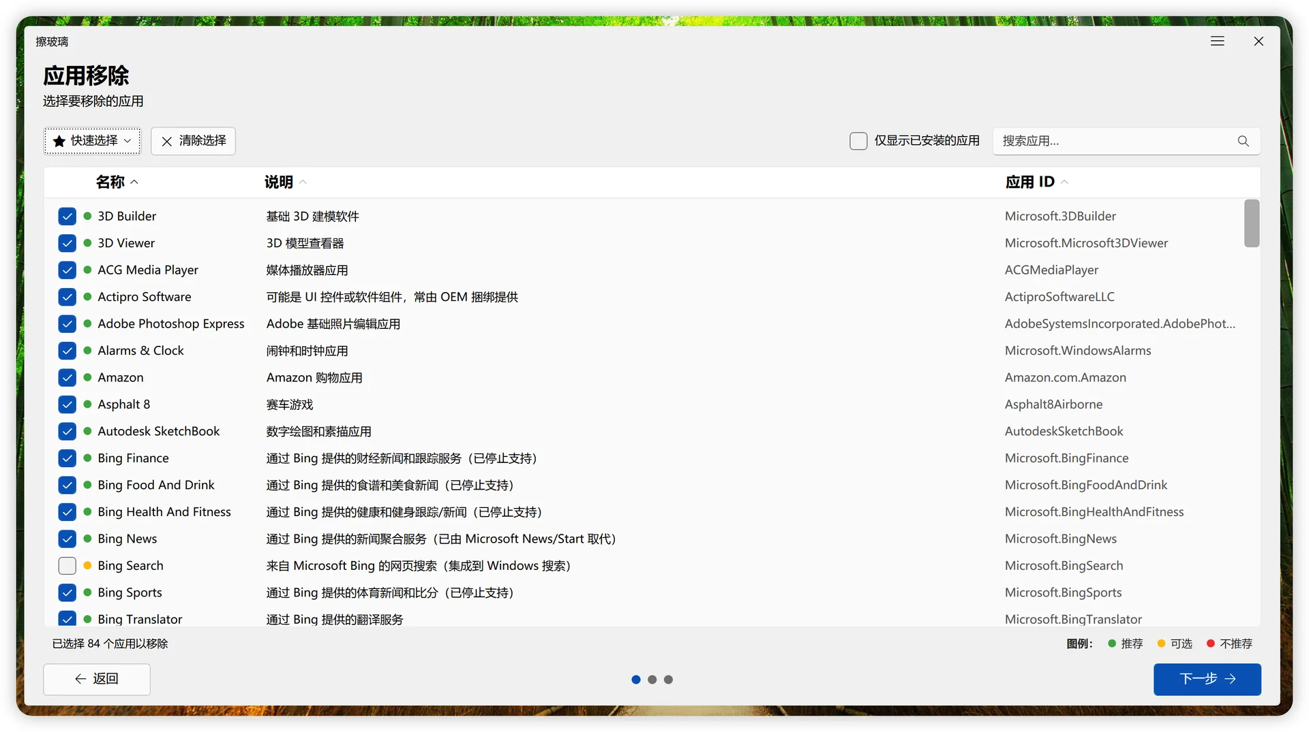Click the 3D 模型查看器 description
This screenshot has width=1309, height=732.
click(305, 243)
